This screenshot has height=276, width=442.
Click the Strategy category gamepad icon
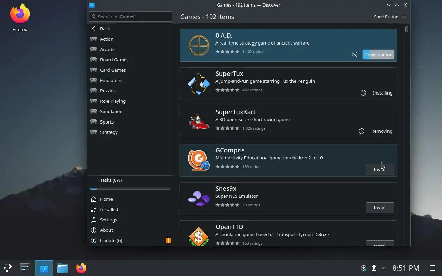coord(93,132)
